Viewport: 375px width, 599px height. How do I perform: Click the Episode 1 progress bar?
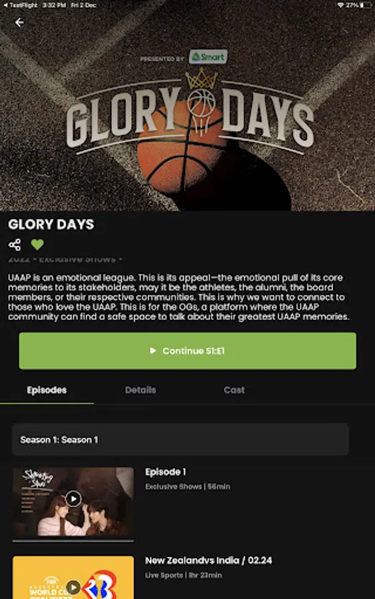[x=73, y=540]
